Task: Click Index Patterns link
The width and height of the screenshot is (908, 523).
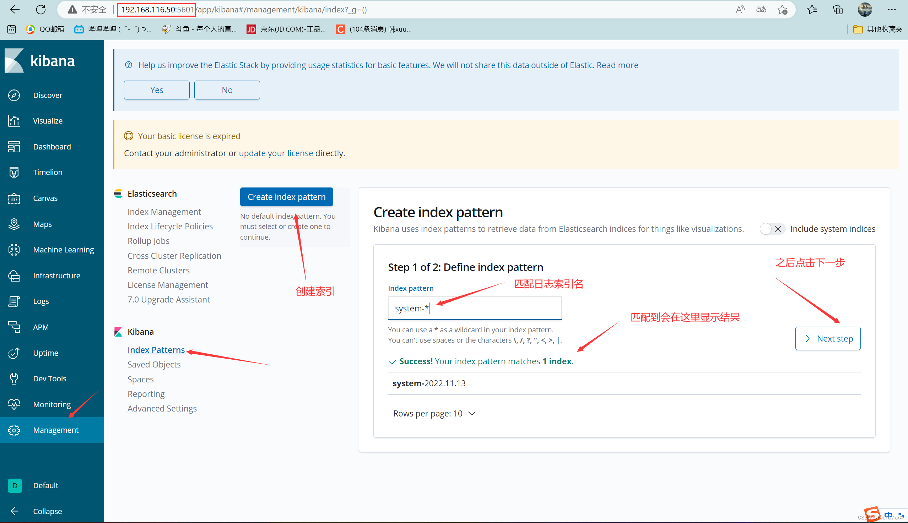Action: coord(156,350)
